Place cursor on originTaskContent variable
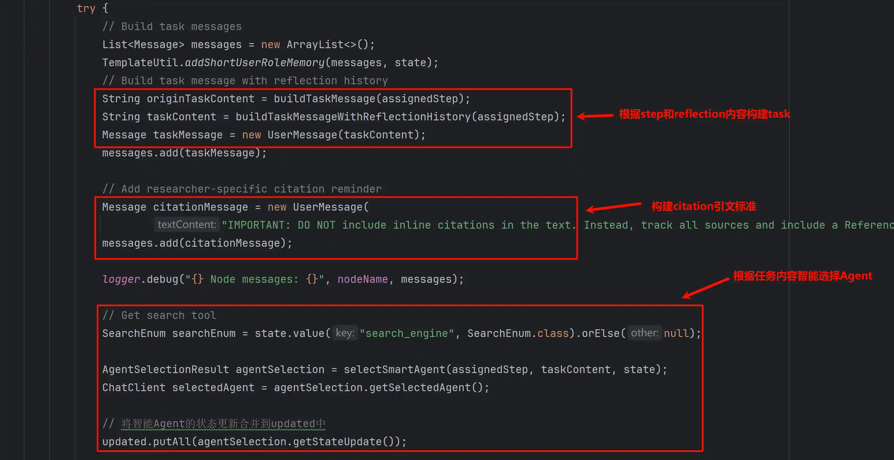894x460 pixels. [200, 99]
